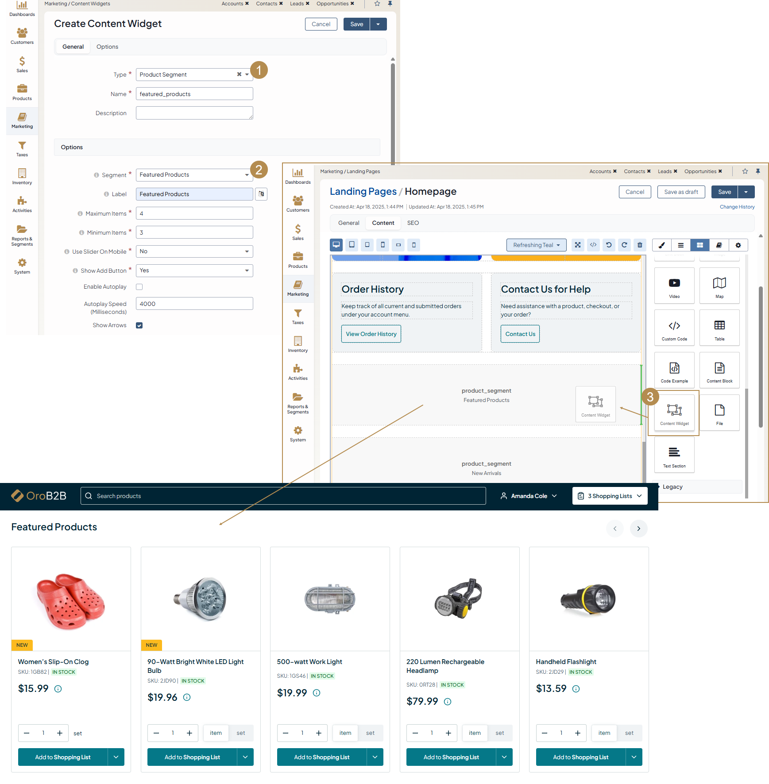Open the Type dropdown showing Product Segment

(x=194, y=74)
